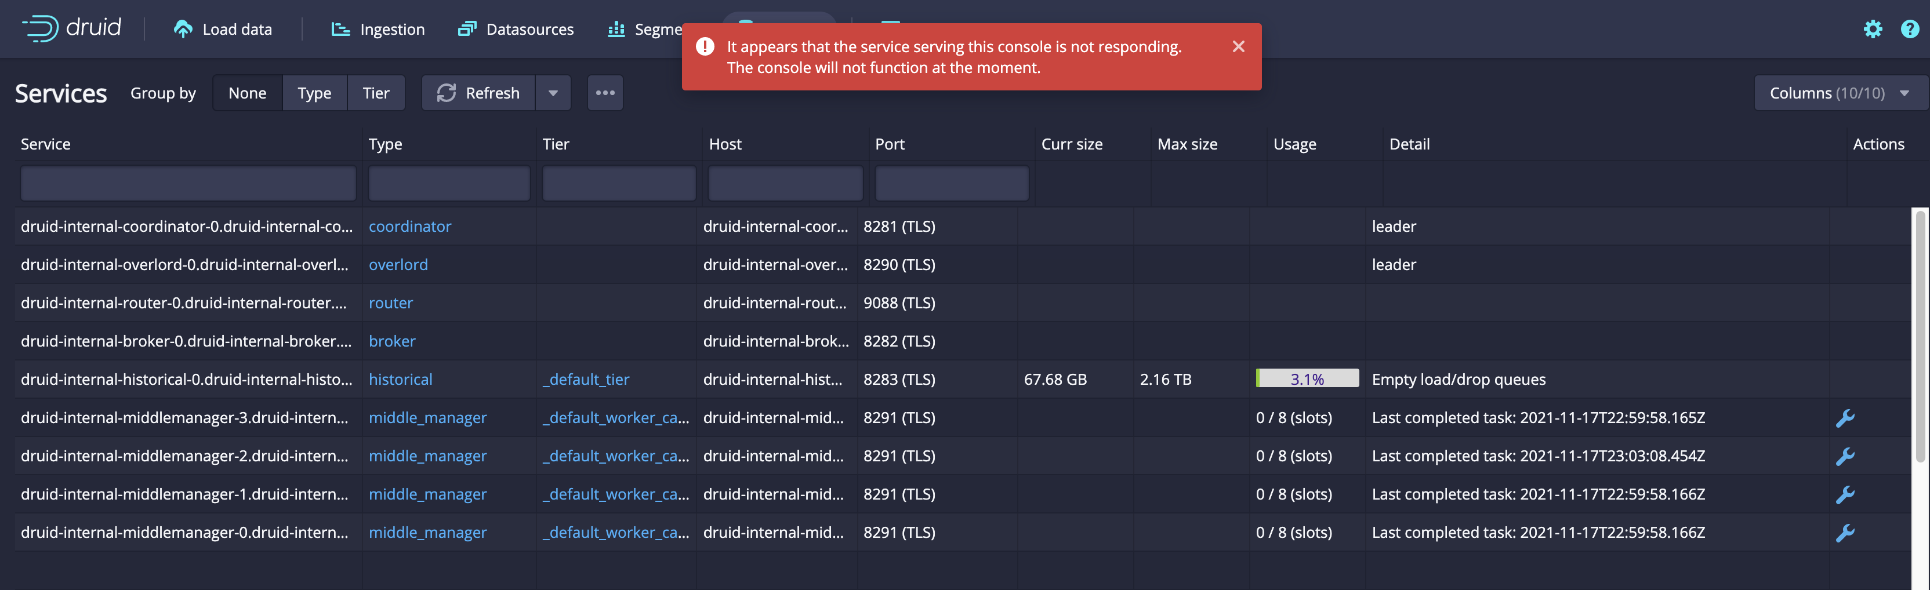This screenshot has height=590, width=1930.
Task: Click the Type filter input field
Action: tap(449, 184)
